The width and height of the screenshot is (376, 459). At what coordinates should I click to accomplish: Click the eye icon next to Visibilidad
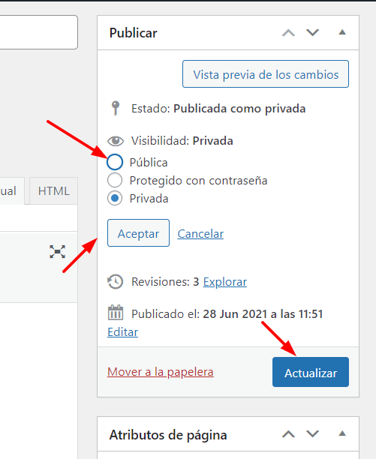116,141
